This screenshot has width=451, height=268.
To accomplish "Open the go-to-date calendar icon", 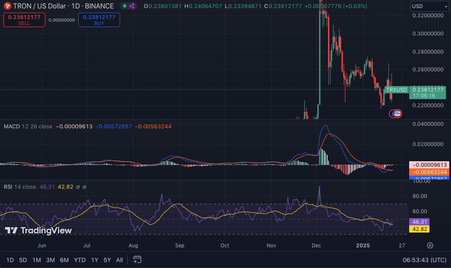I will pos(137,260).
